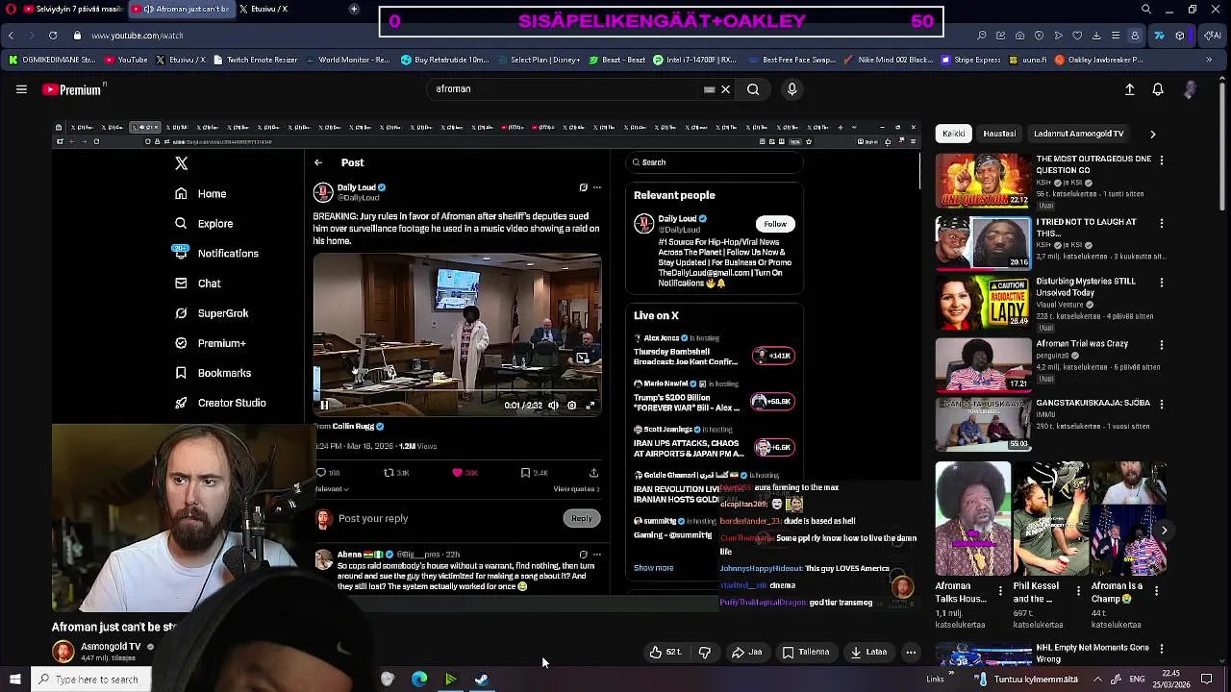Open Notifications in the X sidebar
The image size is (1231, 692).
(x=216, y=254)
